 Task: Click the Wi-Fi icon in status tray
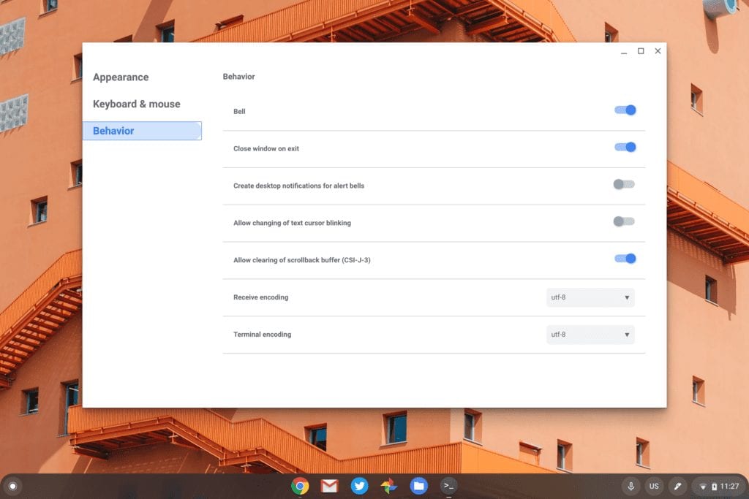pyautogui.click(x=703, y=487)
